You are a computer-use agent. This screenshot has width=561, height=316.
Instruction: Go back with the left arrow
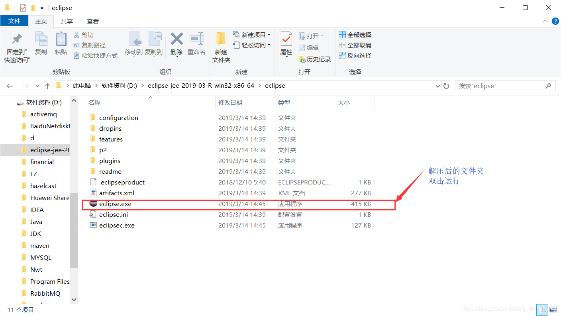(10, 86)
